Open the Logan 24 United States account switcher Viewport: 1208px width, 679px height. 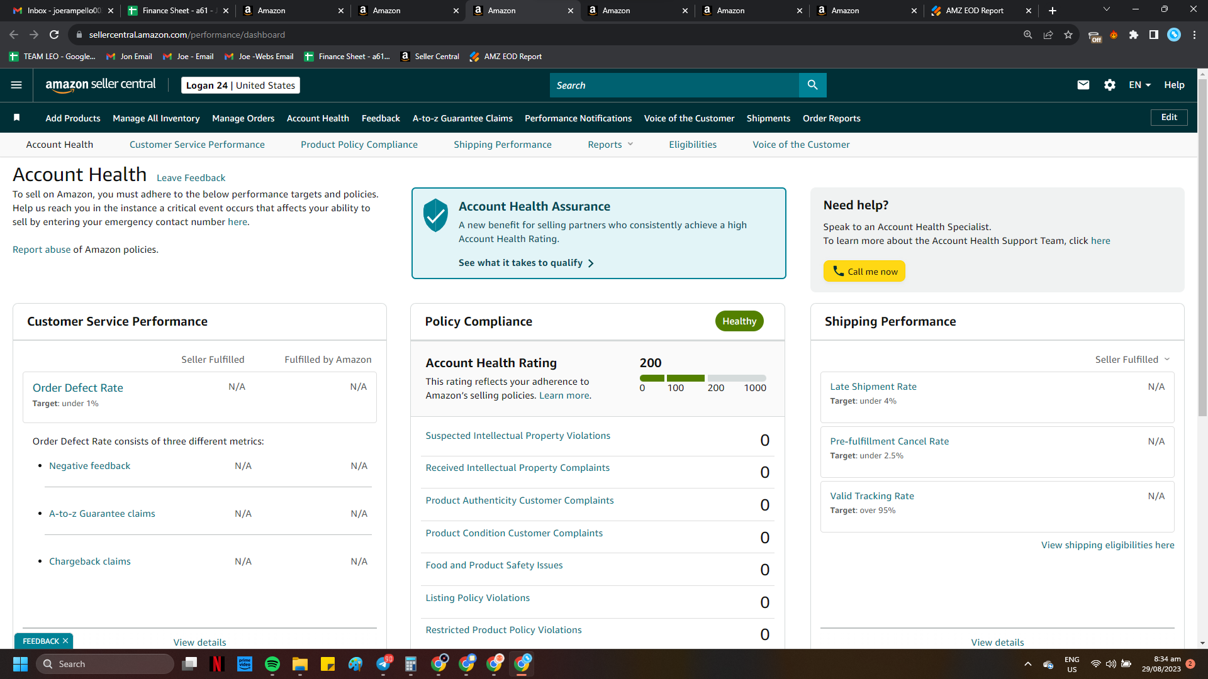click(240, 85)
